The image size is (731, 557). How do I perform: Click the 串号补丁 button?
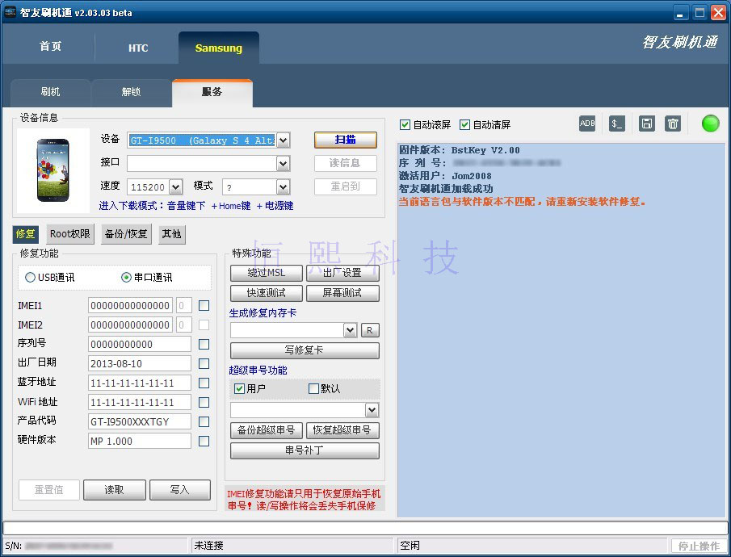coord(305,450)
